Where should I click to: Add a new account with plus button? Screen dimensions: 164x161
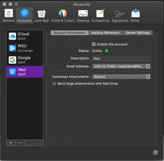pyautogui.click(x=11, y=143)
